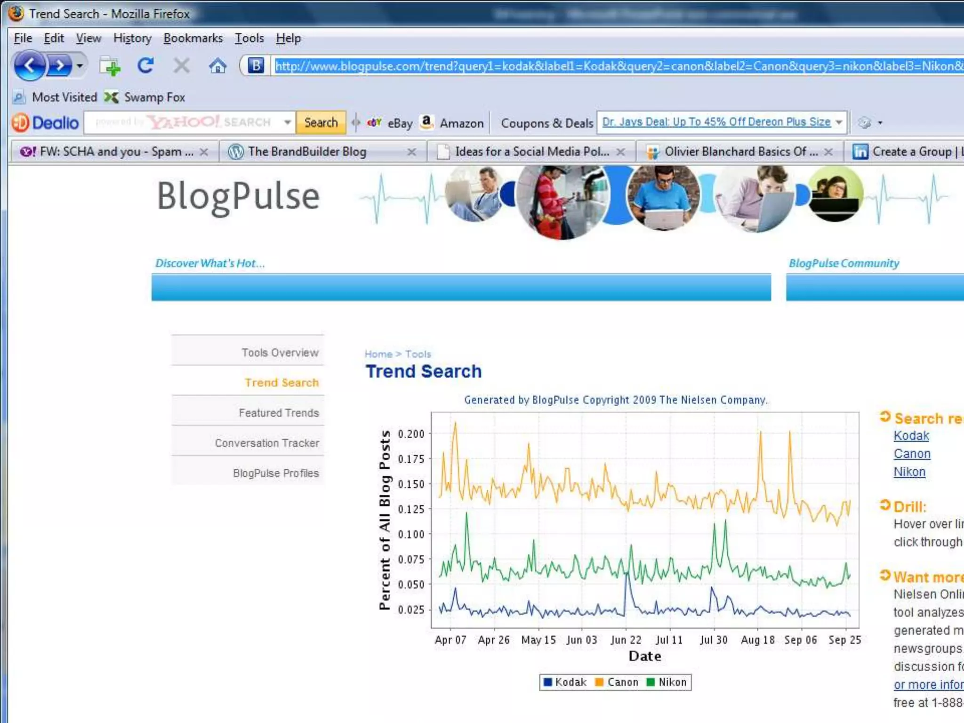Click the Stop loading X icon
Screen dimensions: 964x723
(x=181, y=66)
